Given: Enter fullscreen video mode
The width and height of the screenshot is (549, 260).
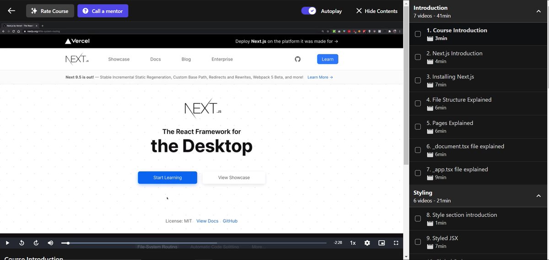Looking at the screenshot, I should coord(396,243).
